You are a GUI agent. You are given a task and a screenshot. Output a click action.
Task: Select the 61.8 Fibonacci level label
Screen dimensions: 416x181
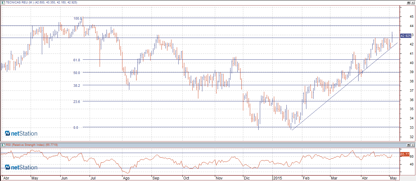pyautogui.click(x=77, y=60)
